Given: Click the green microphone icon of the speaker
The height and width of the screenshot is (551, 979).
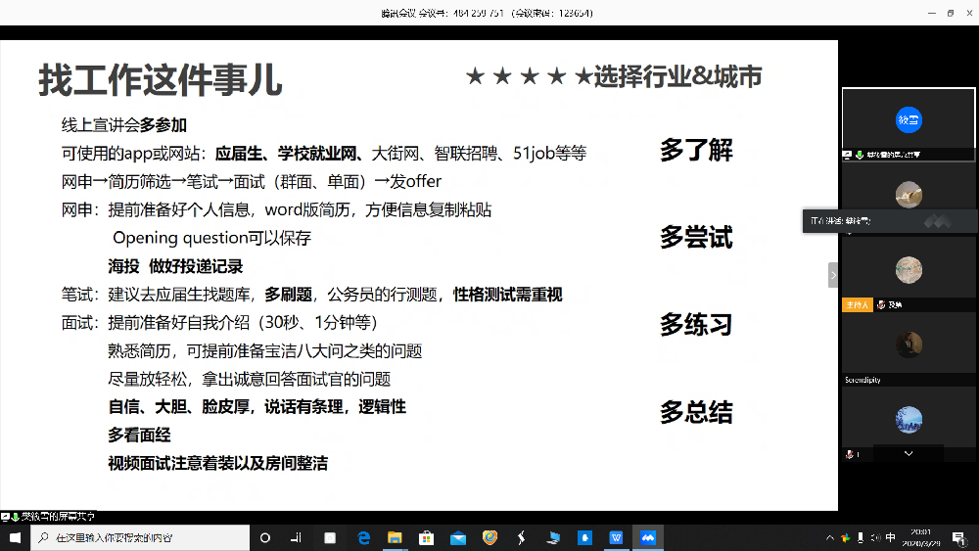Looking at the screenshot, I should [x=858, y=155].
